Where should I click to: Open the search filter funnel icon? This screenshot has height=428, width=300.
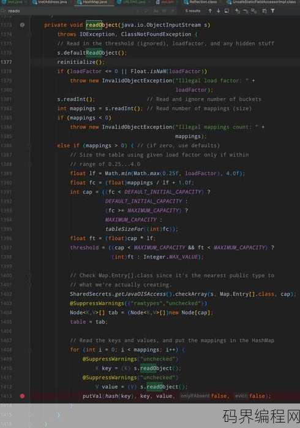[x=272, y=11]
